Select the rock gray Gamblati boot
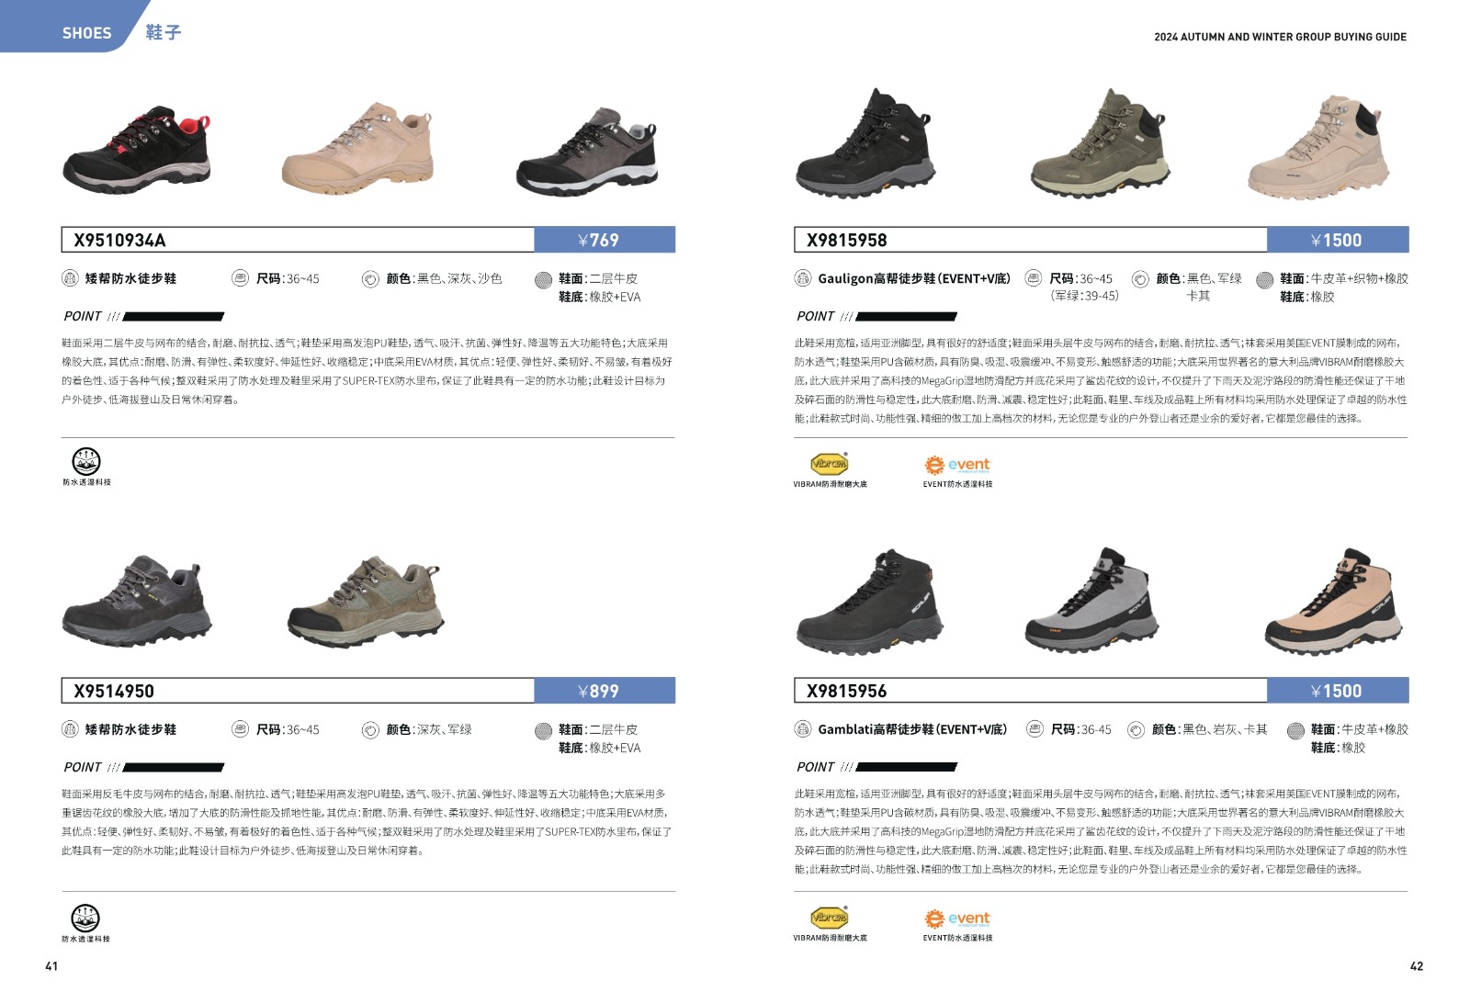The image size is (1470, 1003). (1091, 601)
